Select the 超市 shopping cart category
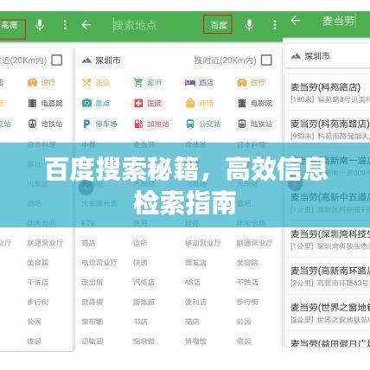Viewport: 370px width, 370px height. coord(148,83)
